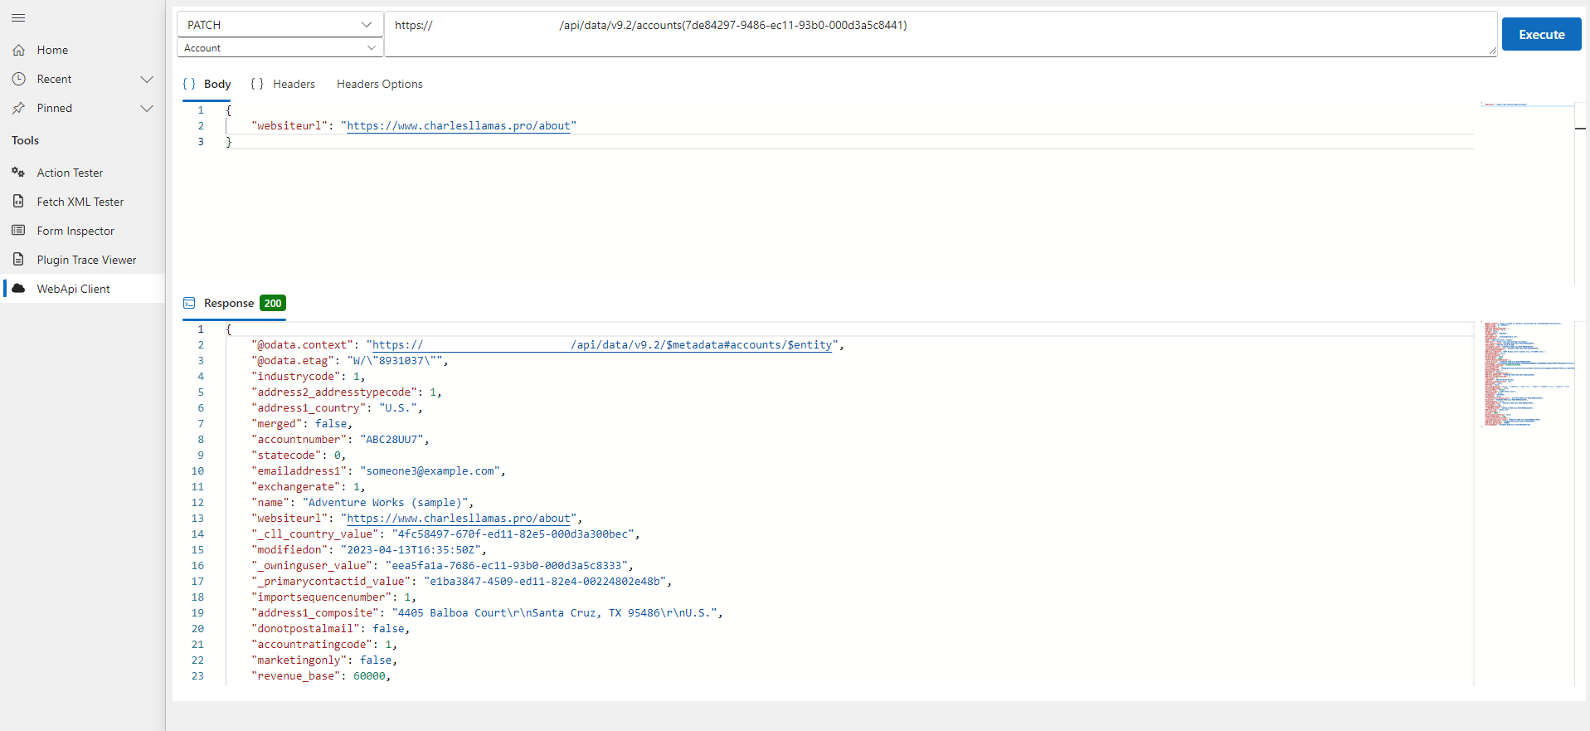This screenshot has width=1590, height=731.
Task: Click the WebApi Client cloud icon
Action: click(18, 289)
